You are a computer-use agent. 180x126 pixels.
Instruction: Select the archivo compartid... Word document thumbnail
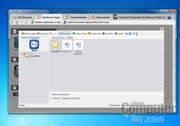(x=78, y=45)
